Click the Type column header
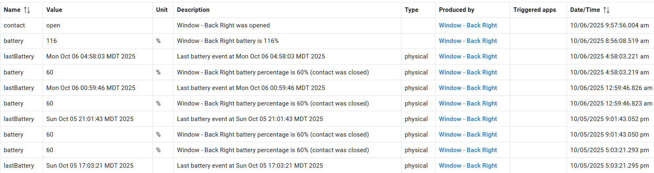Screen dimensions: 654x173 (411, 10)
